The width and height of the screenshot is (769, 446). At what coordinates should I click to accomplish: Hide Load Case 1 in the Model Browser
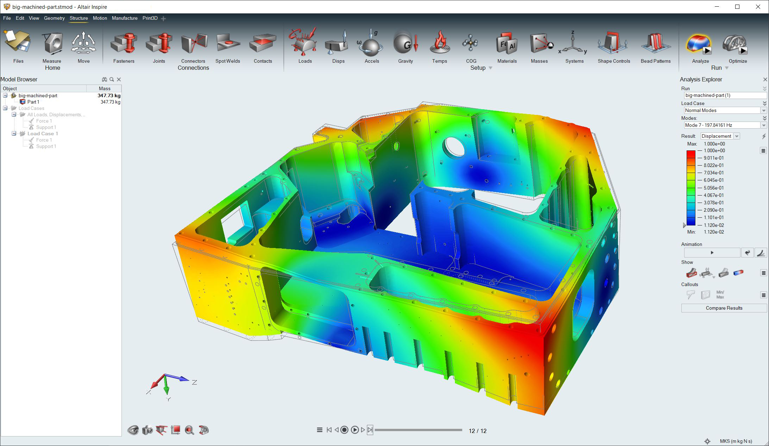23,134
